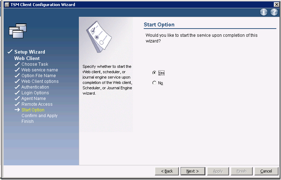Go to the Choose Task step
This screenshot has width=281, height=180.
(x=35, y=64)
